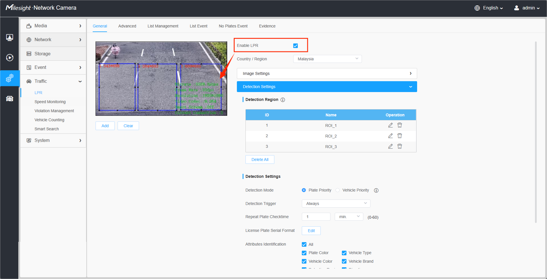Uncheck the Plate Color checkbox

coord(304,253)
